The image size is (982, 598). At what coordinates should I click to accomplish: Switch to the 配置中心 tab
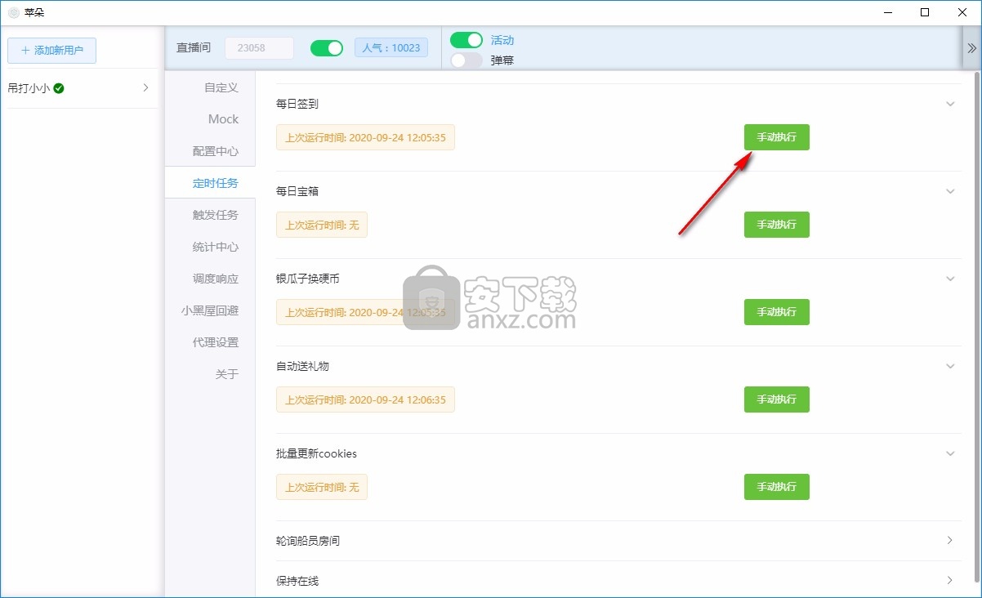211,151
